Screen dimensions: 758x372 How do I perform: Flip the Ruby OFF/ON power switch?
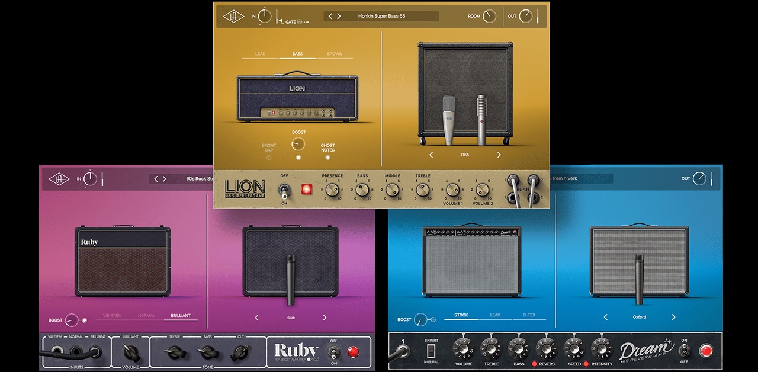334,352
